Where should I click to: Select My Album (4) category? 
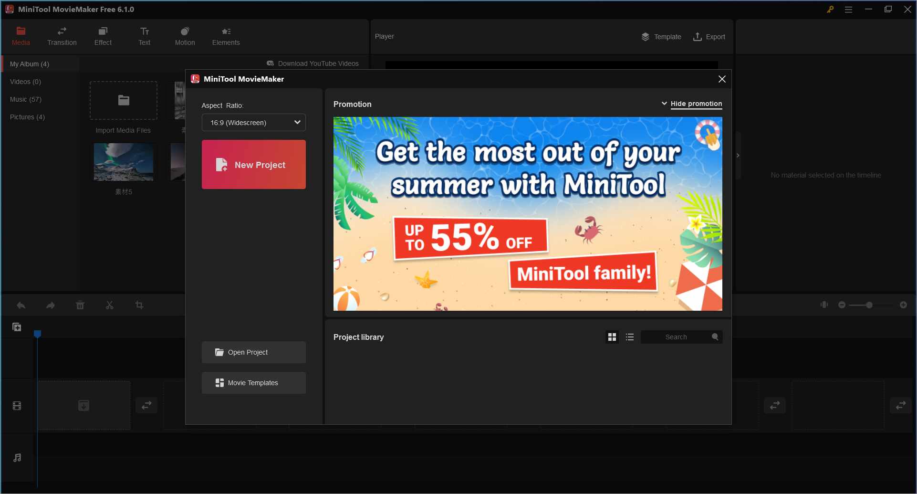click(41, 64)
